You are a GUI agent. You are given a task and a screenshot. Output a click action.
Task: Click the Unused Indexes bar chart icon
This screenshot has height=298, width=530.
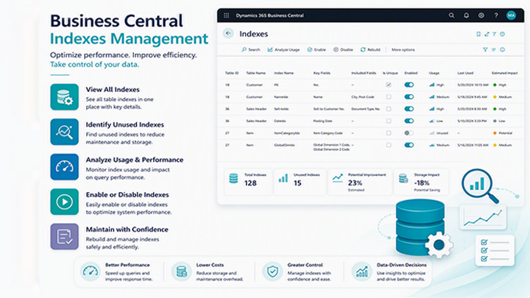point(283,178)
